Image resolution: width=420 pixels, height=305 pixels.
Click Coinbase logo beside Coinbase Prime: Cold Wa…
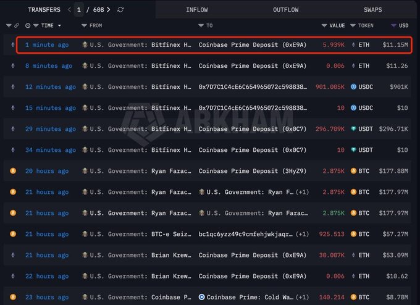click(x=202, y=297)
